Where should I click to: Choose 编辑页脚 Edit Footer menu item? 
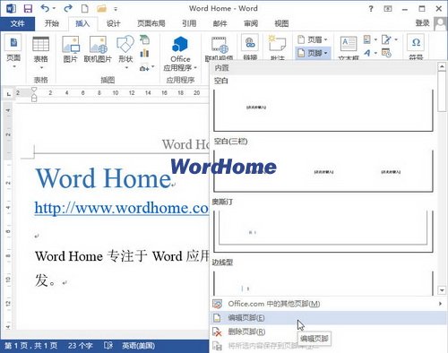click(x=328, y=318)
